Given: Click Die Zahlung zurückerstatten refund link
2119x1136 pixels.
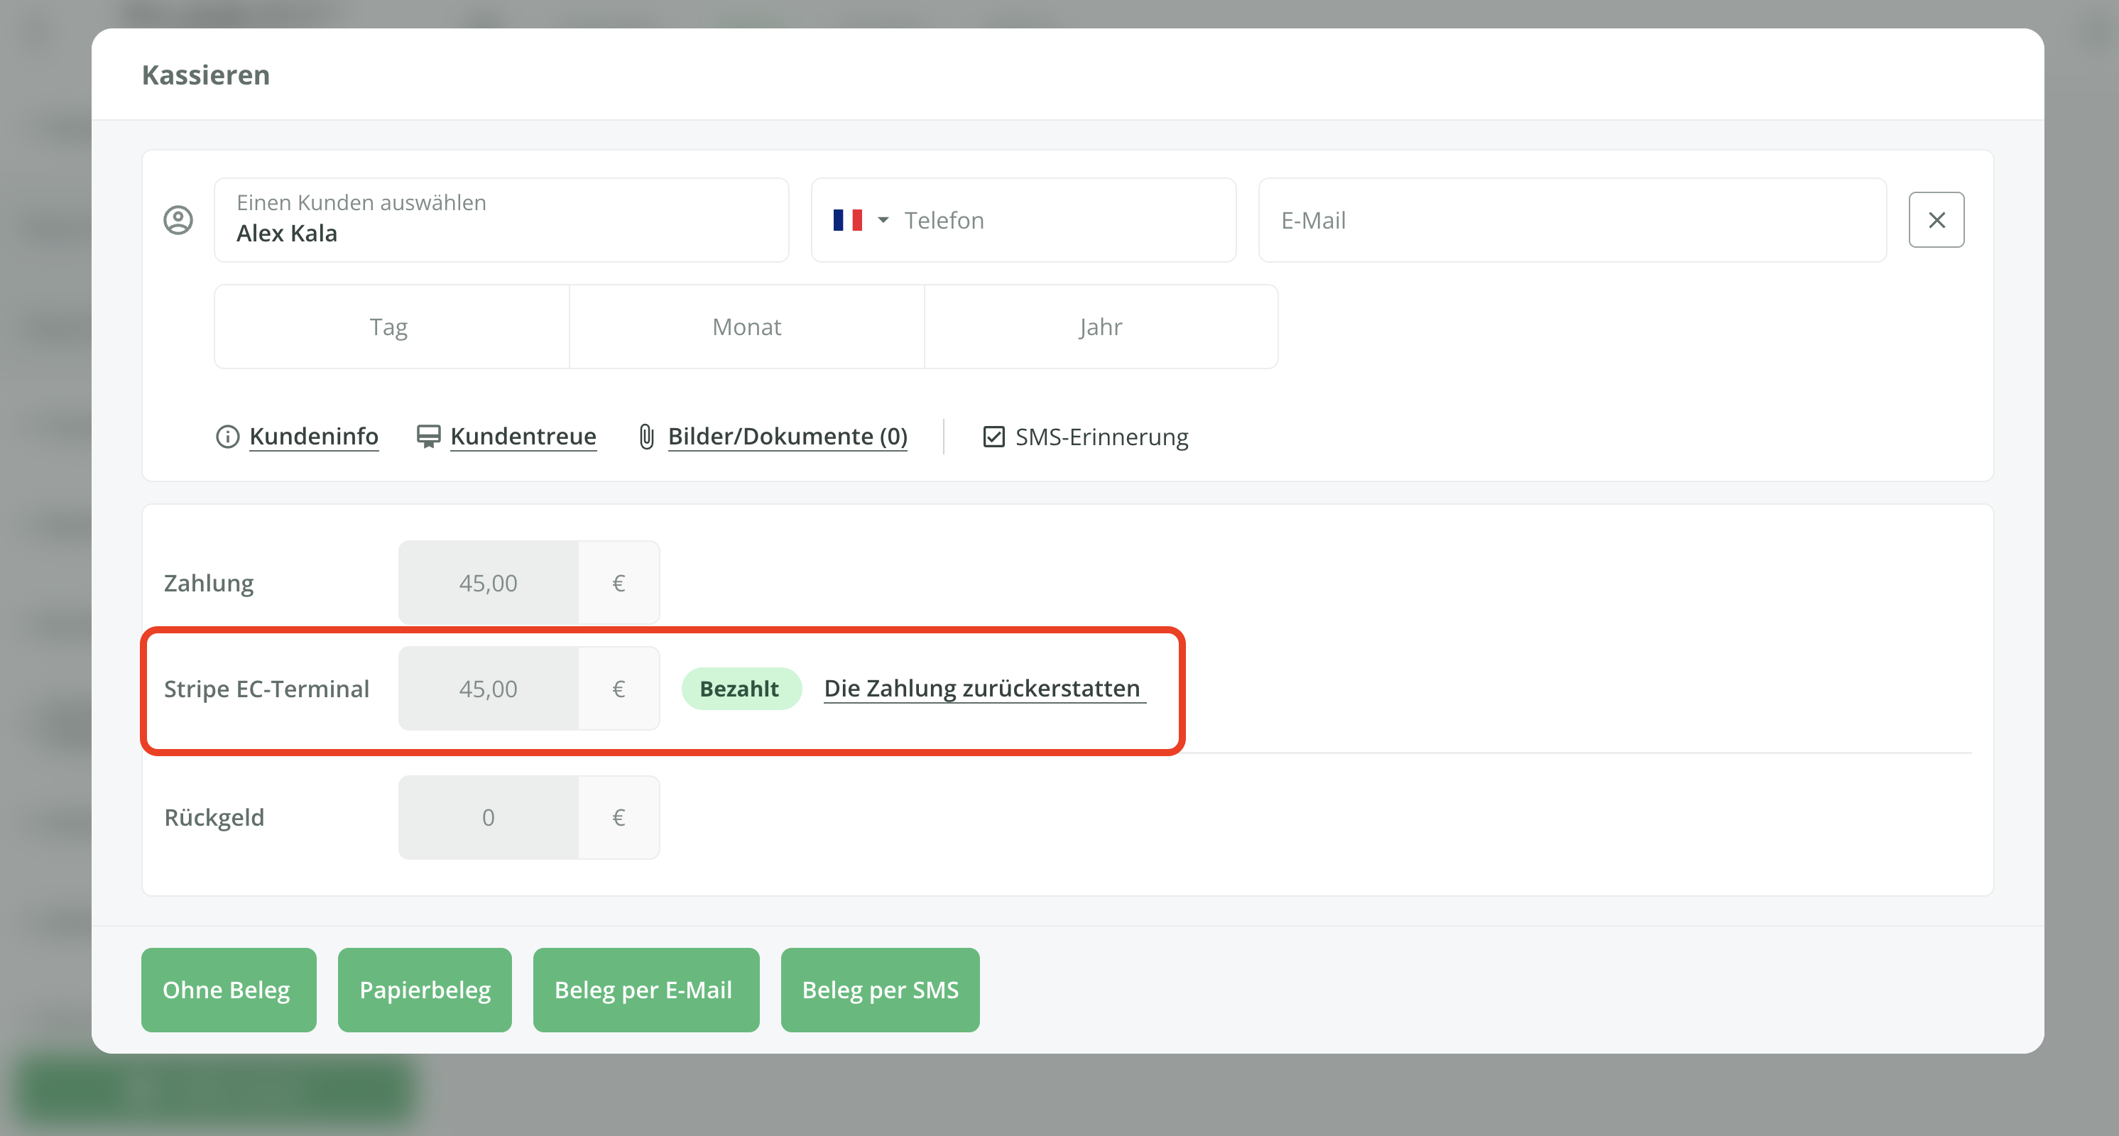Looking at the screenshot, I should 982,689.
